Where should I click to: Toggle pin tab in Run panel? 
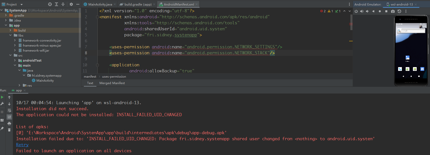[2, 128]
